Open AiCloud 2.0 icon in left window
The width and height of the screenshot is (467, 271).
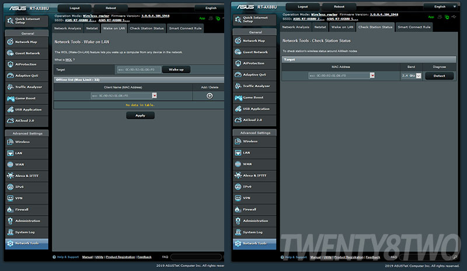(10, 121)
